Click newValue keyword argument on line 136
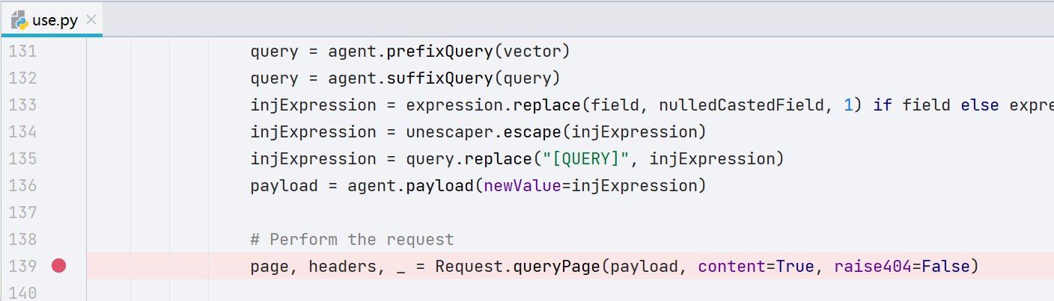Screen dimensions: 1054x301 pos(523,186)
